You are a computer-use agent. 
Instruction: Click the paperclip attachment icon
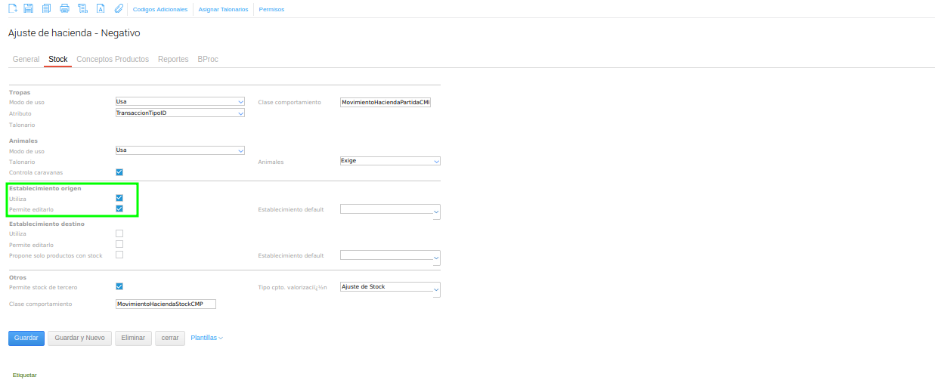pyautogui.click(x=118, y=9)
